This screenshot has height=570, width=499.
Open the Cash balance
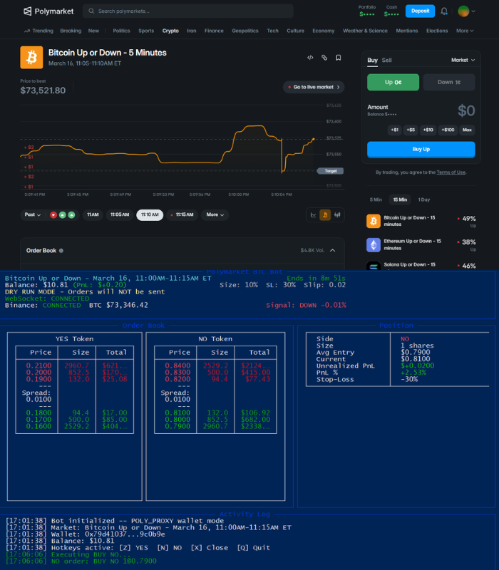391,11
